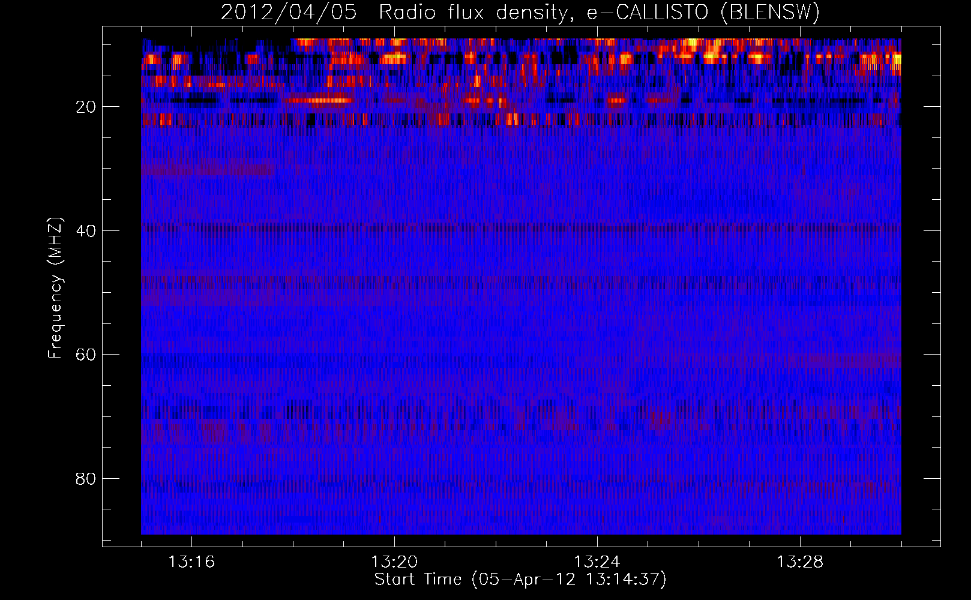Click the 'Frequency (MHZ)' axis label

pos(55,288)
